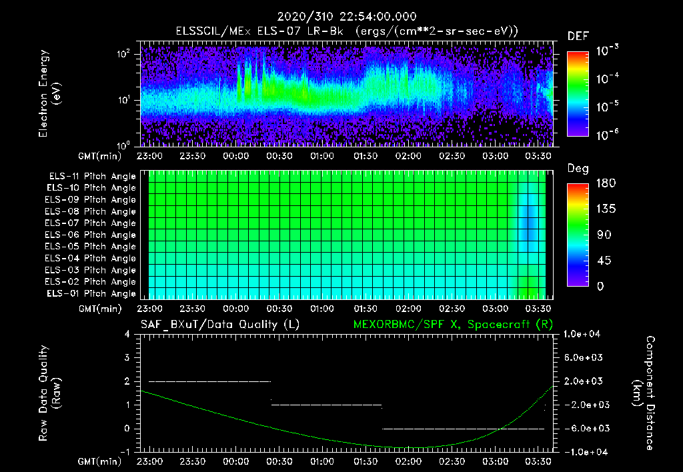Select the Electron Energy (eV) axis label
The image size is (683, 472).
pos(49,93)
